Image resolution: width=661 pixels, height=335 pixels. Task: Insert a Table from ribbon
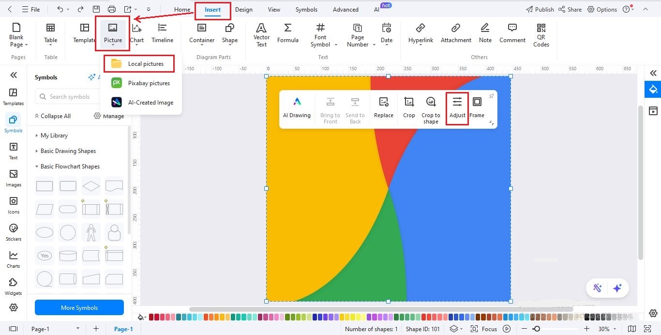point(50,34)
